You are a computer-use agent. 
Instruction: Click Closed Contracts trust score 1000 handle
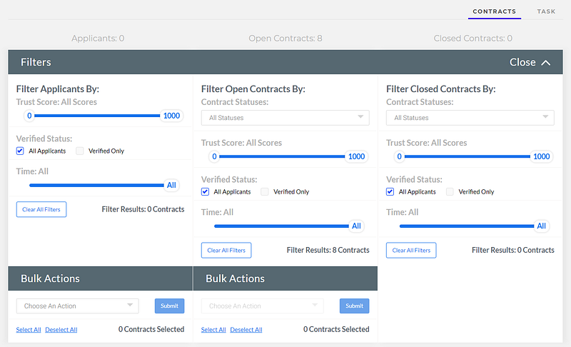pyautogui.click(x=542, y=156)
